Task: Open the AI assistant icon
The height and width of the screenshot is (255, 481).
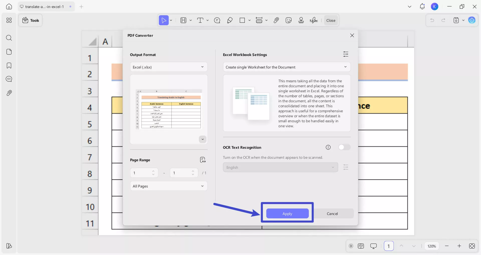Action: pos(472,20)
